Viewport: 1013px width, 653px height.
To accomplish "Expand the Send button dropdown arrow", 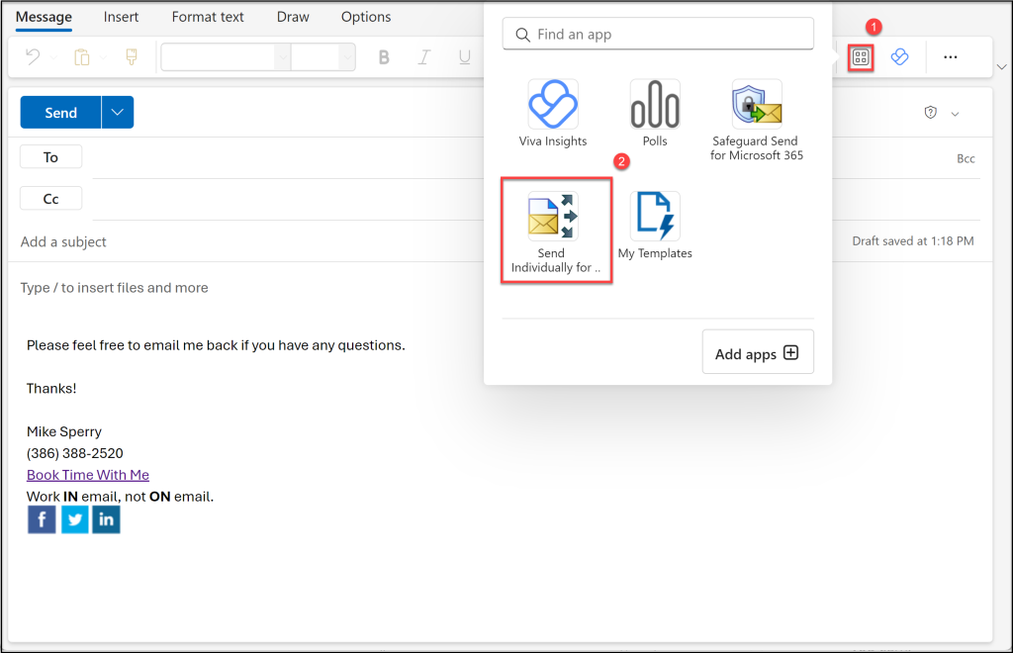I will tap(117, 112).
